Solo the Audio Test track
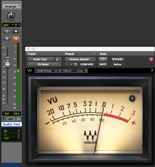The height and width of the screenshot is (167, 155). (x=7, y=38)
